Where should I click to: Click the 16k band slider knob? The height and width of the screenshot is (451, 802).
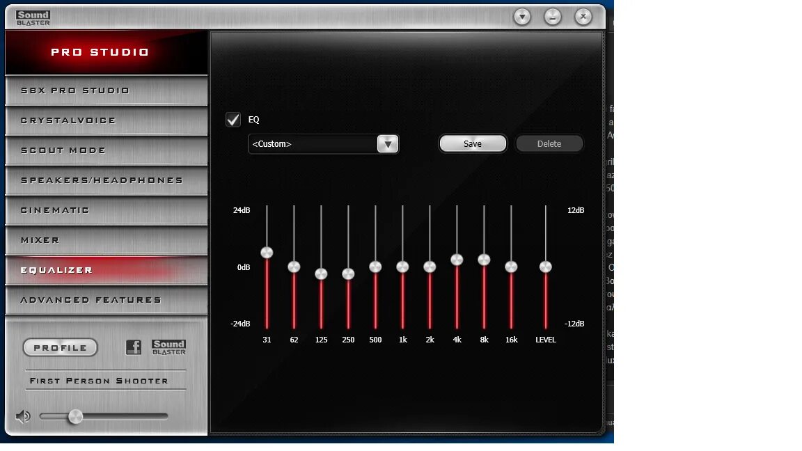(511, 267)
